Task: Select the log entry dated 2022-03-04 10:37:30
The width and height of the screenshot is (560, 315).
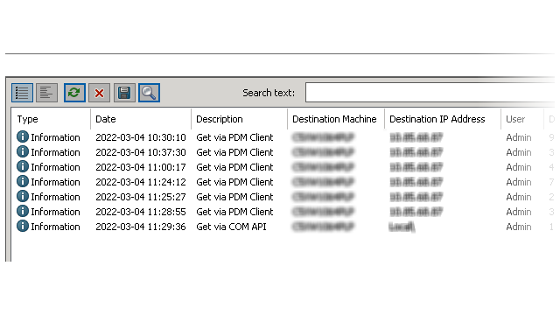Action: coord(282,152)
